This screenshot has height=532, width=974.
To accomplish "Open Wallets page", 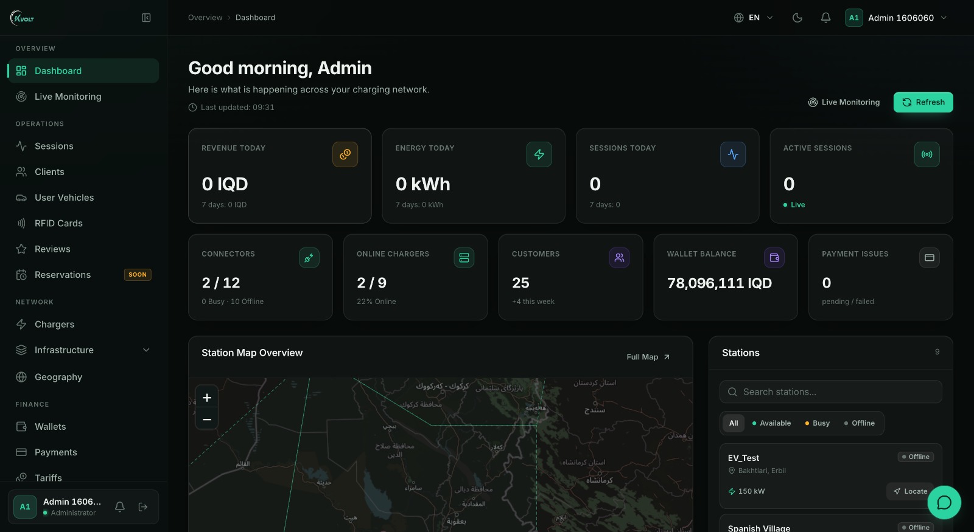I will (83, 427).
